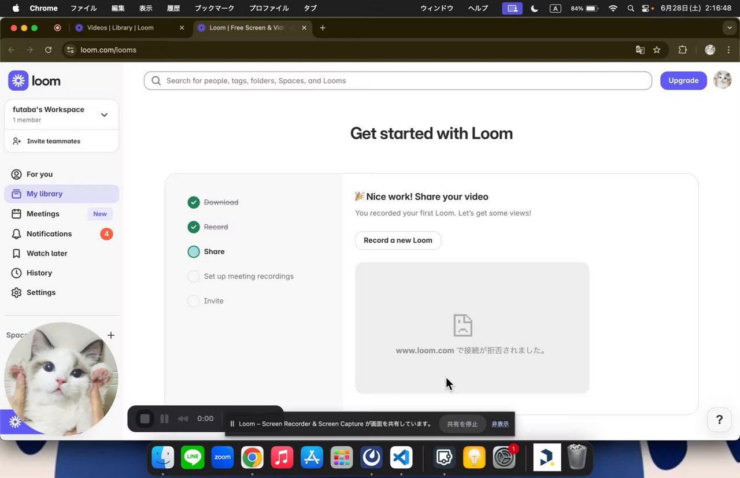This screenshot has height=478, width=740.
Task: Open the help question mark button
Action: point(719,420)
